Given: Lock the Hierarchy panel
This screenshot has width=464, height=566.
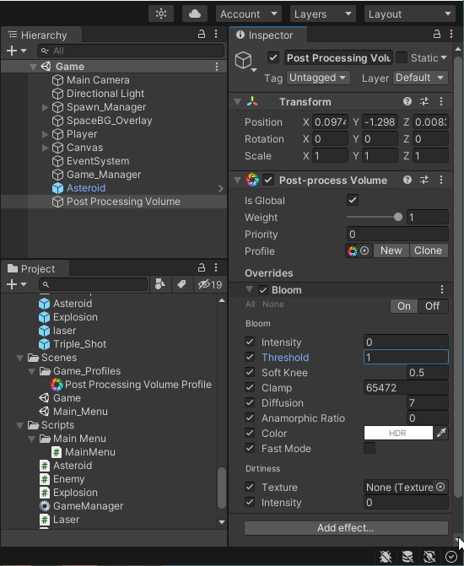Looking at the screenshot, I should pos(202,35).
